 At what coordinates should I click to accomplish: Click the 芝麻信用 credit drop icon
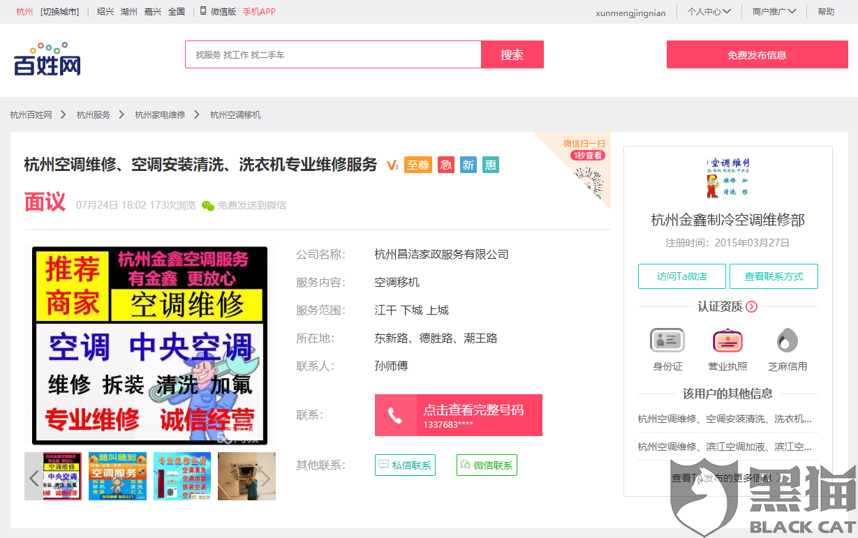click(x=787, y=340)
